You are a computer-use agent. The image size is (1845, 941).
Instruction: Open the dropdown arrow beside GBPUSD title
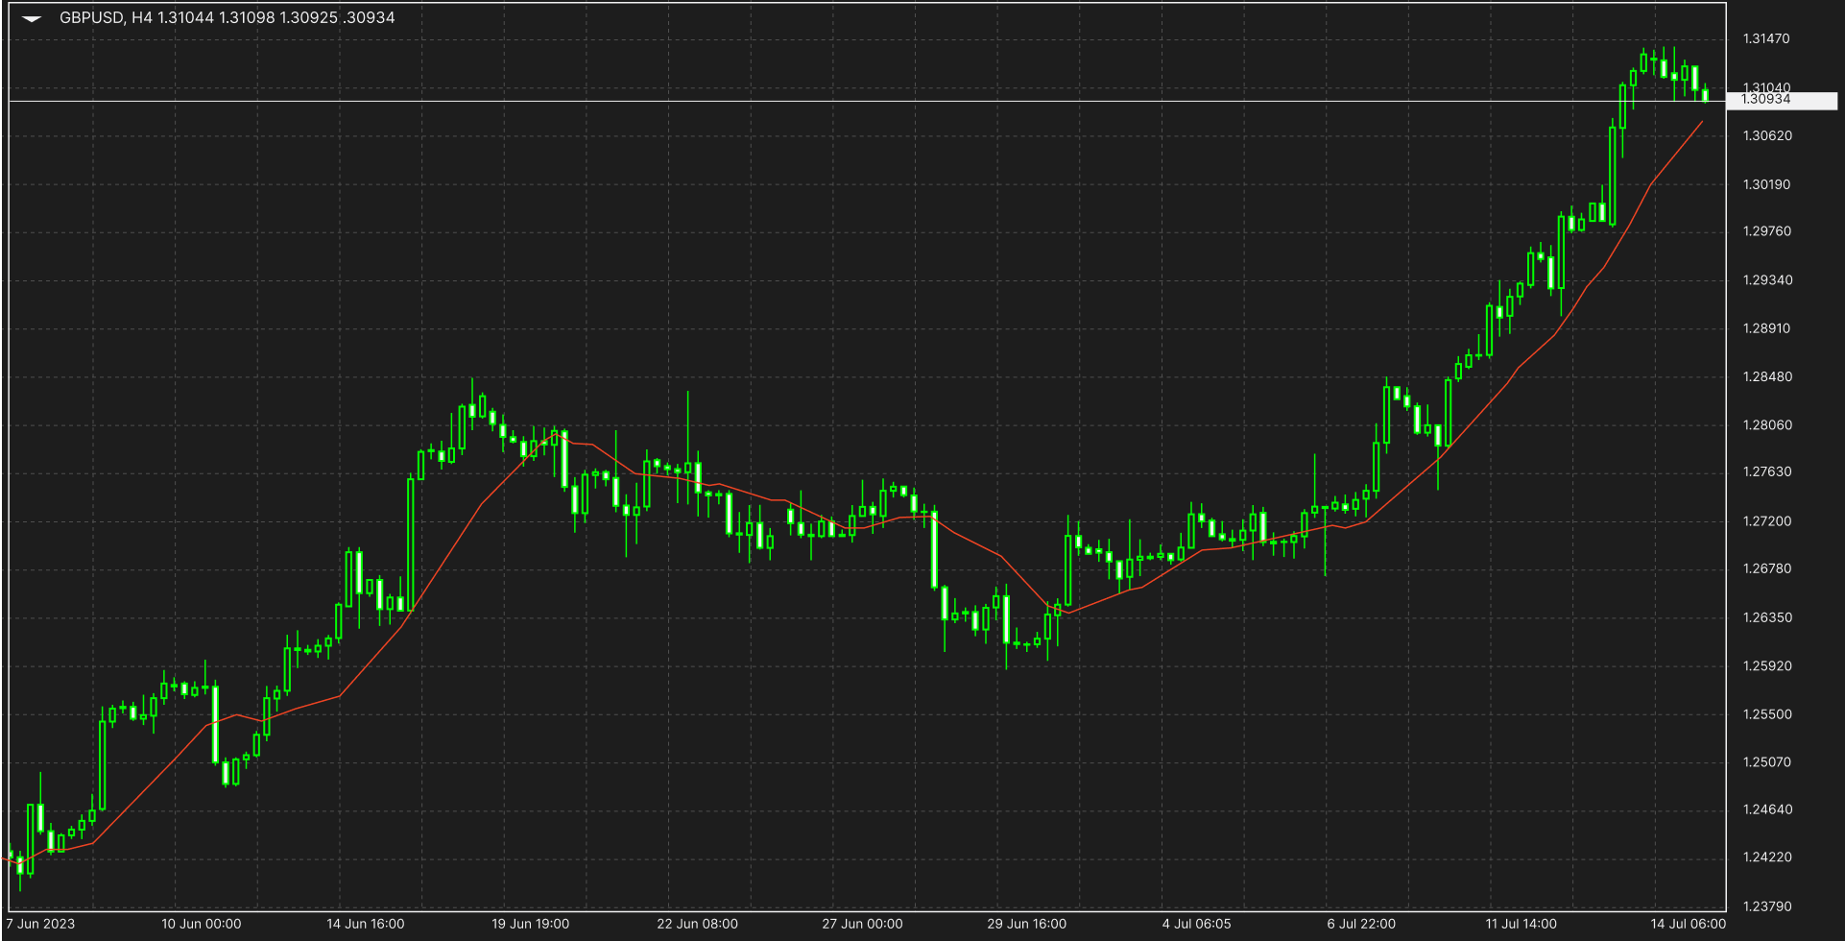click(32, 18)
